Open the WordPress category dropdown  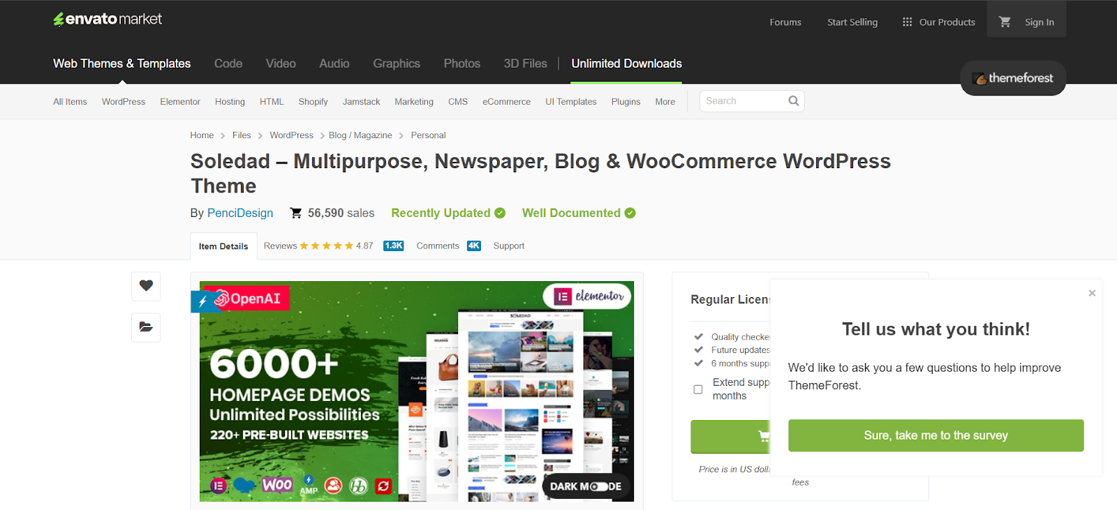124,102
